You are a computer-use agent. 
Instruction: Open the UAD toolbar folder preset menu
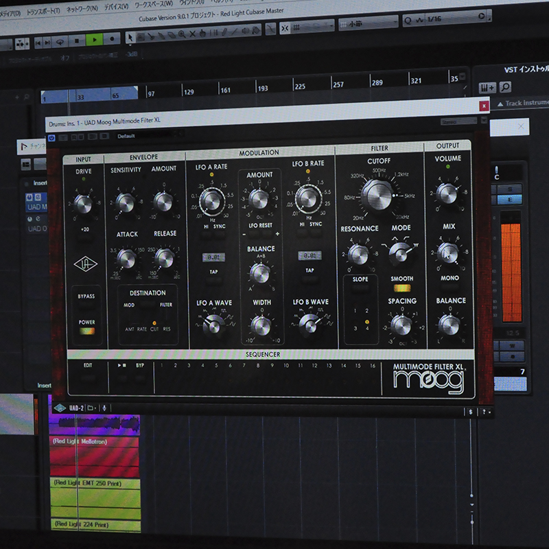coord(92,408)
